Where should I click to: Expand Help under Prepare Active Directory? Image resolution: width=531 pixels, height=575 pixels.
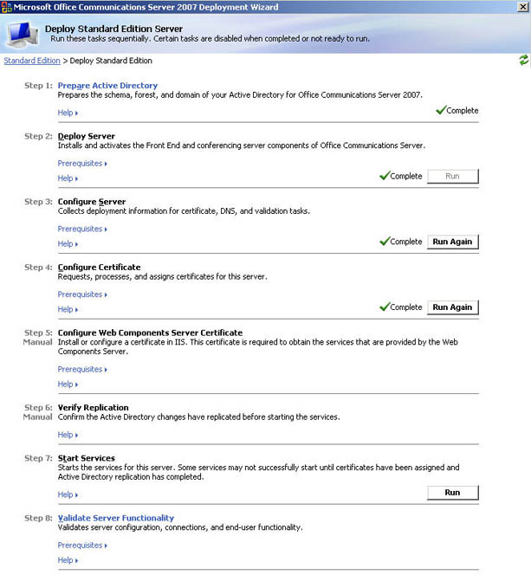coord(67,113)
